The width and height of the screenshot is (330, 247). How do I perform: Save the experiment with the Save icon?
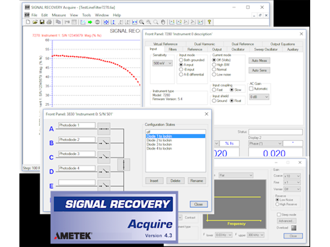[41, 21]
